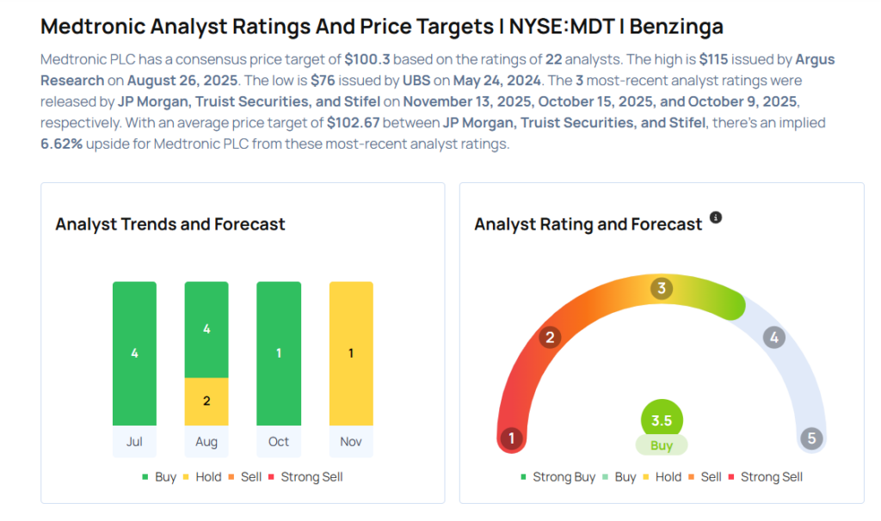
Task: Click the green 3.5 rating circle
Action: [x=662, y=421]
